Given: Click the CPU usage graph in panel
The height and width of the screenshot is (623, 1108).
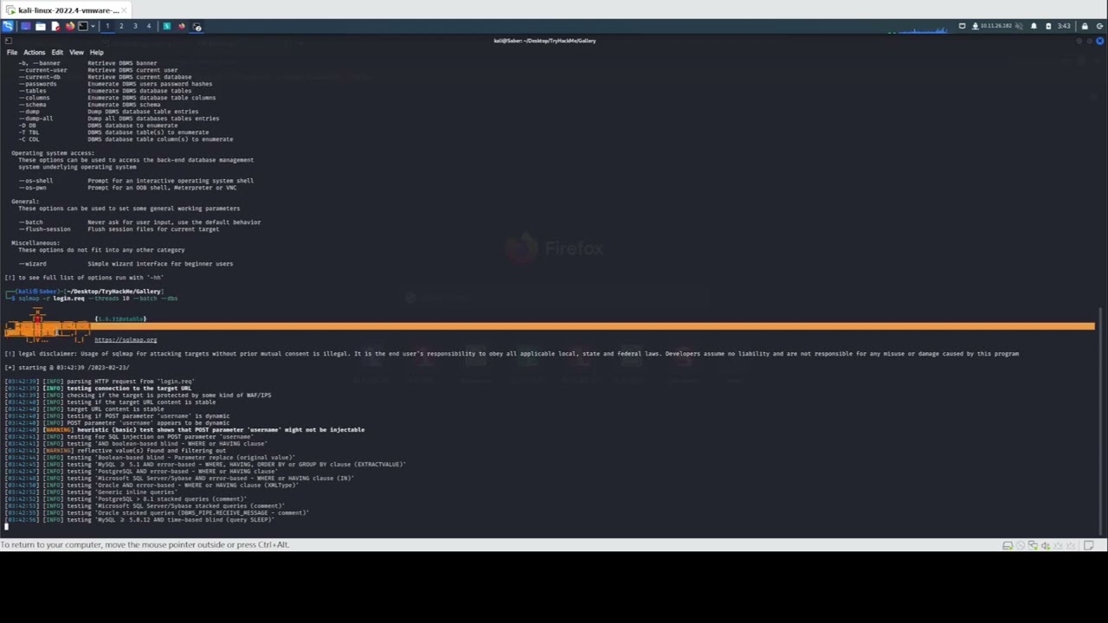Looking at the screenshot, I should 918,30.
